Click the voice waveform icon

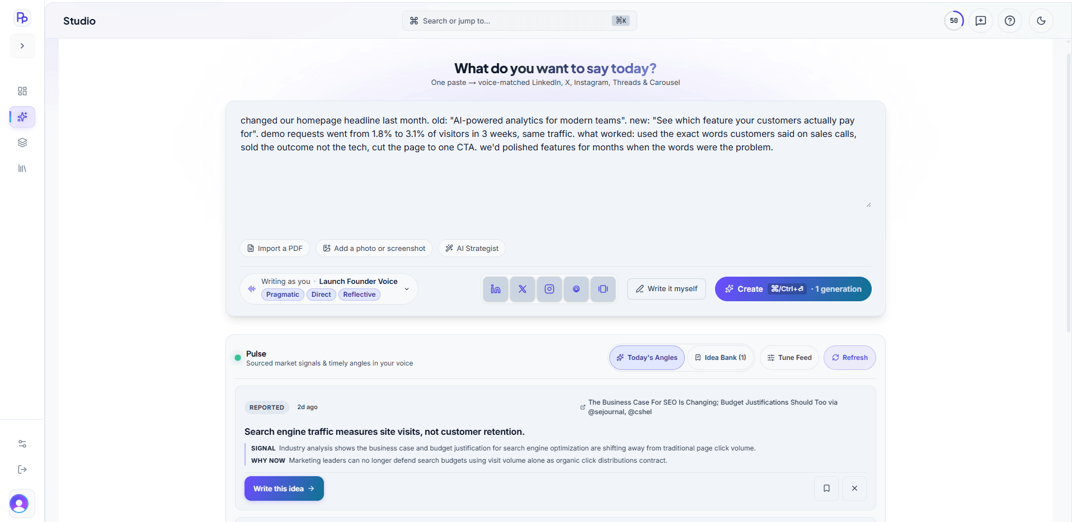[x=252, y=289]
